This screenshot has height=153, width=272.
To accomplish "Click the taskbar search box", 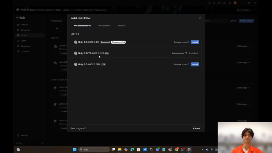I will click(x=94, y=150).
